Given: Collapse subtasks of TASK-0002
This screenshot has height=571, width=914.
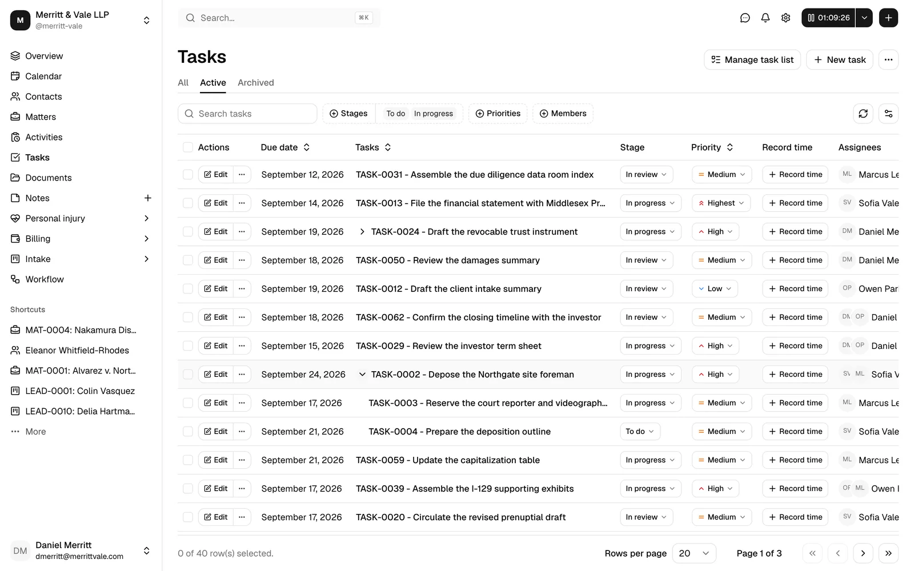Looking at the screenshot, I should coord(362,375).
